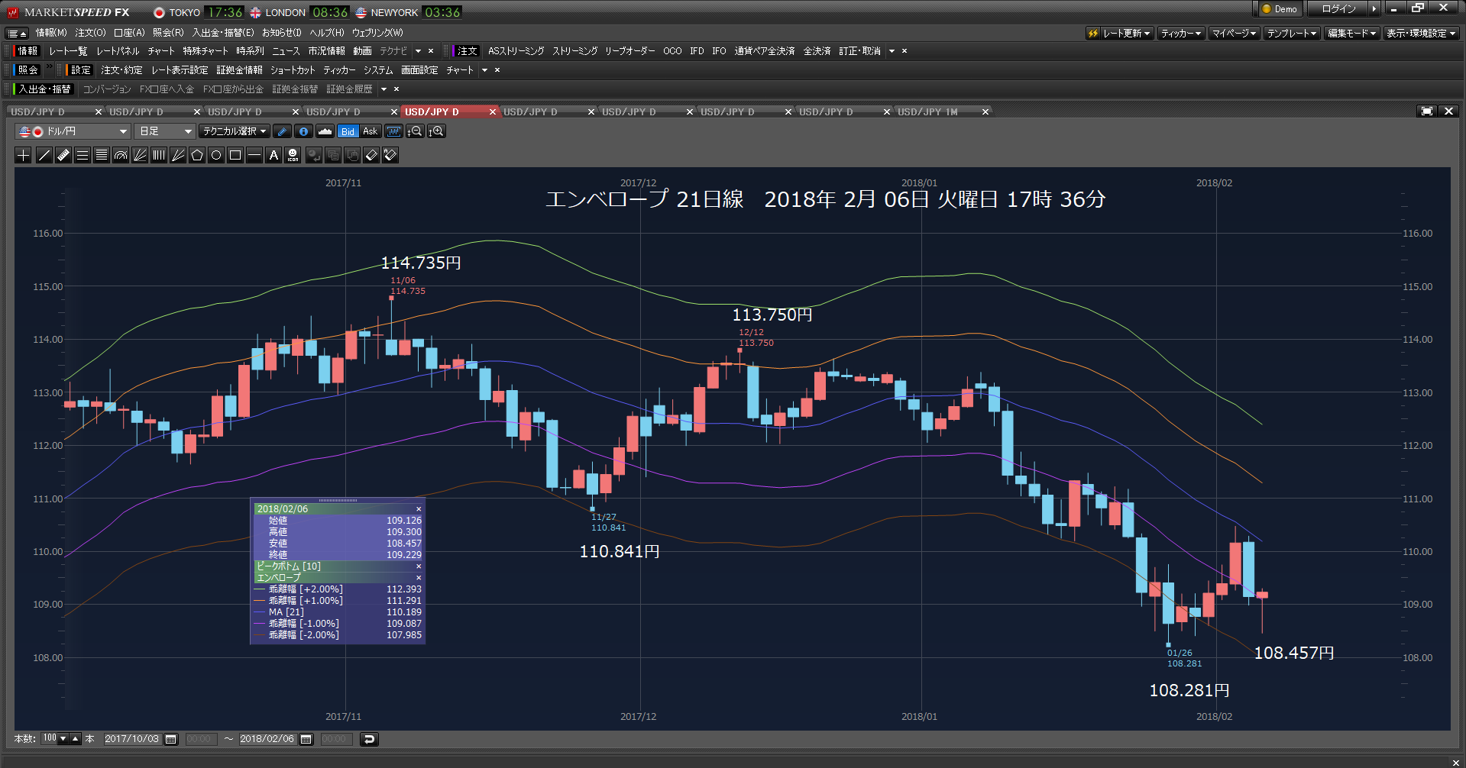Switch price display to Ask

pos(370,131)
